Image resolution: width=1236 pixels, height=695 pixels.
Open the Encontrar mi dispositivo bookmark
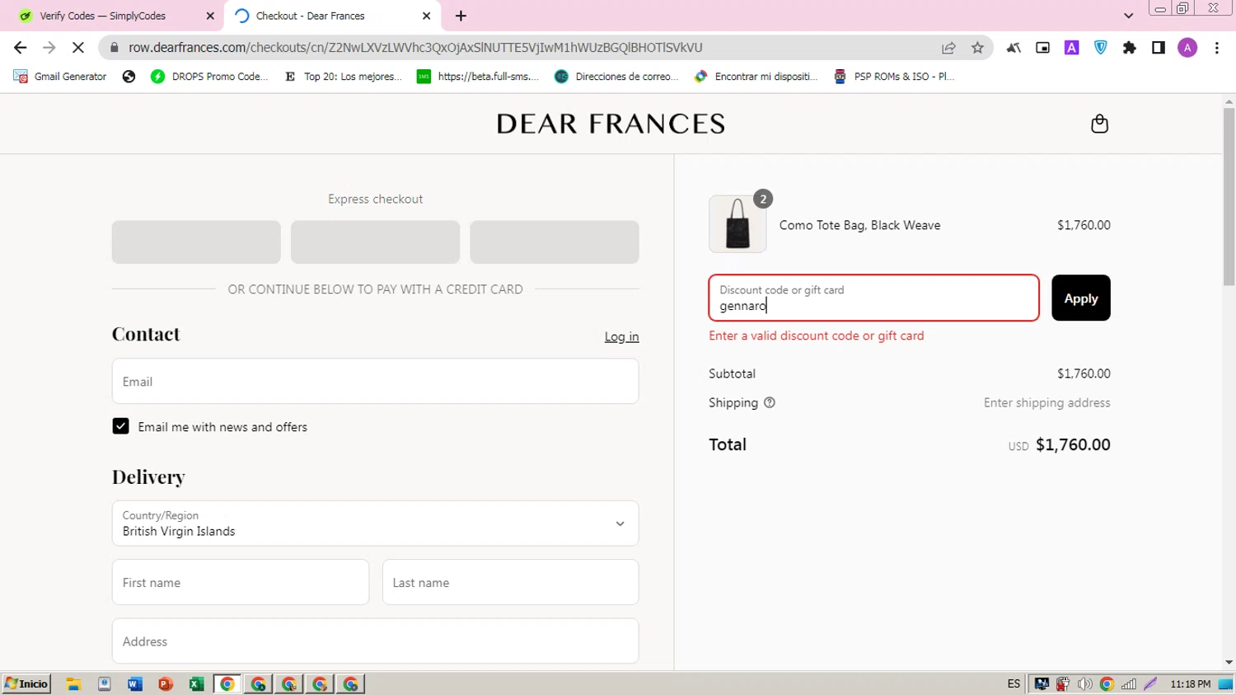pyautogui.click(x=756, y=77)
